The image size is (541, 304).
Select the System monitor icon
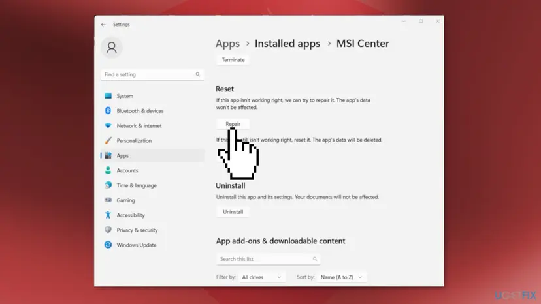(108, 95)
